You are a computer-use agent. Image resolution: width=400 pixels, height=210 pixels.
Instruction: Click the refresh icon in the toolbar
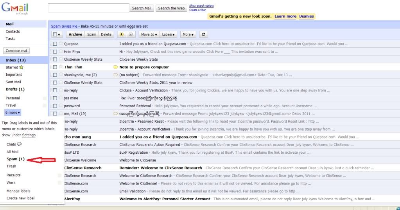click(x=203, y=34)
